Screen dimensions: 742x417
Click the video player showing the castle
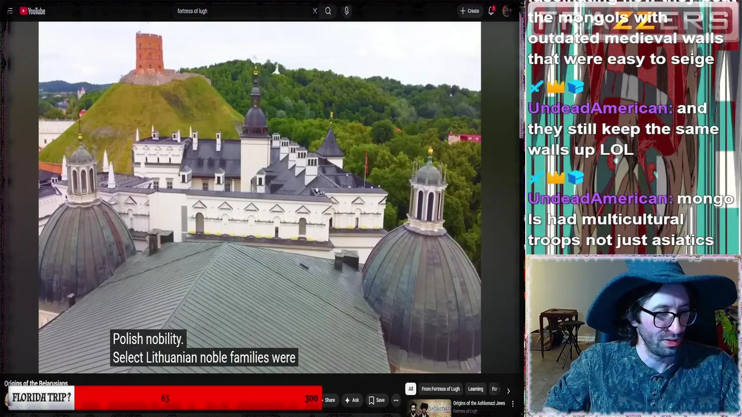coord(260,197)
